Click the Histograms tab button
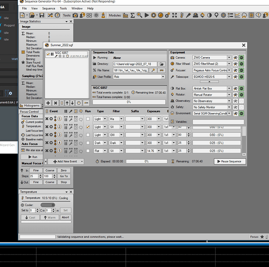This screenshot has height=267, width=269. 30,105
